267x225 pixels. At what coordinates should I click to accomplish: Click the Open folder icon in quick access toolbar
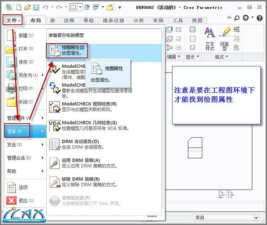click(27, 7)
